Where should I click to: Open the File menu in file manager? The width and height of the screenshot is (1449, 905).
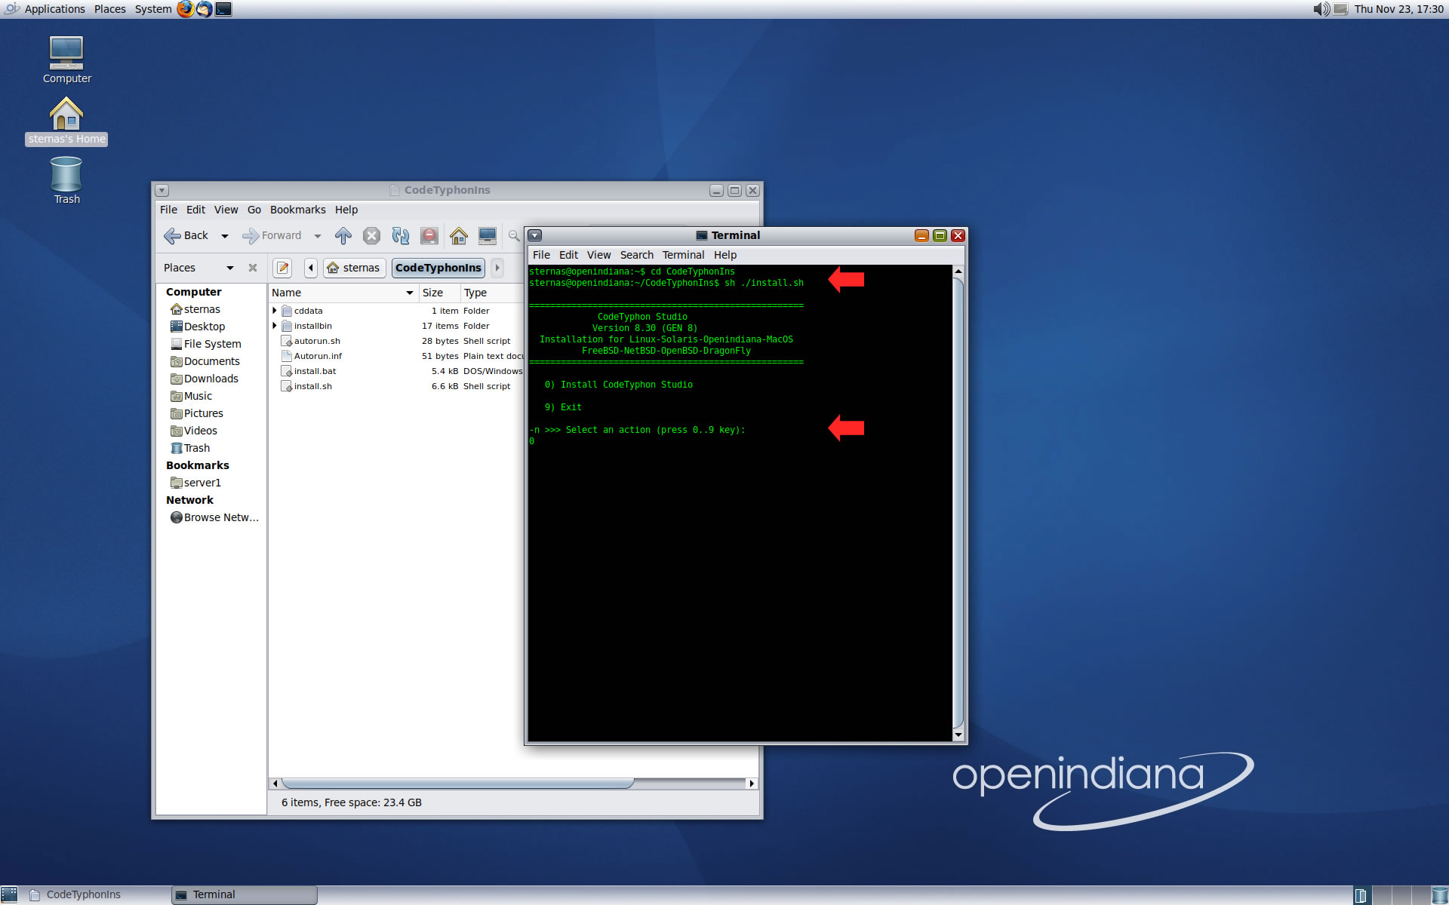168,210
